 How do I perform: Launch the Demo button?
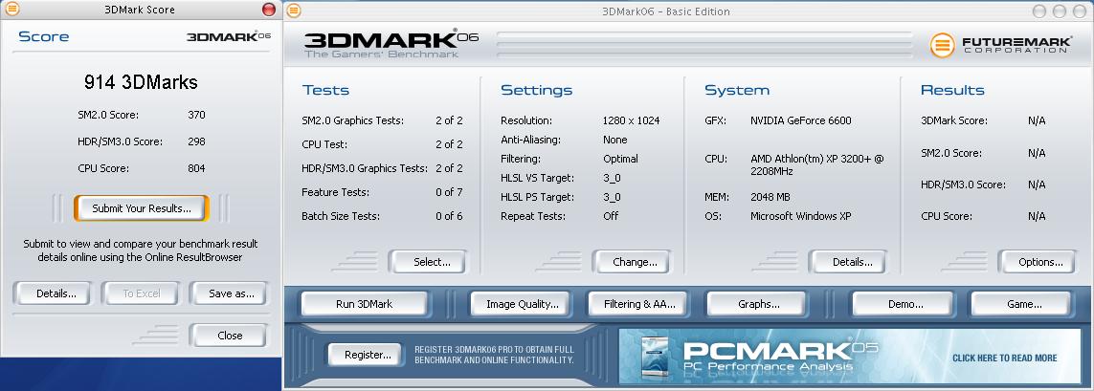point(903,304)
